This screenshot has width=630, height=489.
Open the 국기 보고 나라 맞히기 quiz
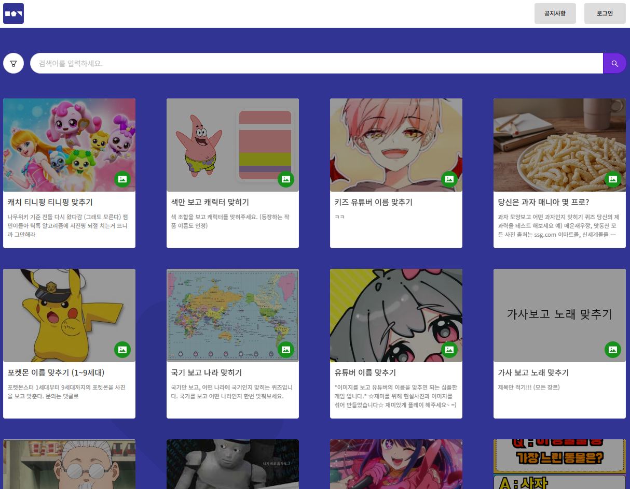pyautogui.click(x=206, y=372)
